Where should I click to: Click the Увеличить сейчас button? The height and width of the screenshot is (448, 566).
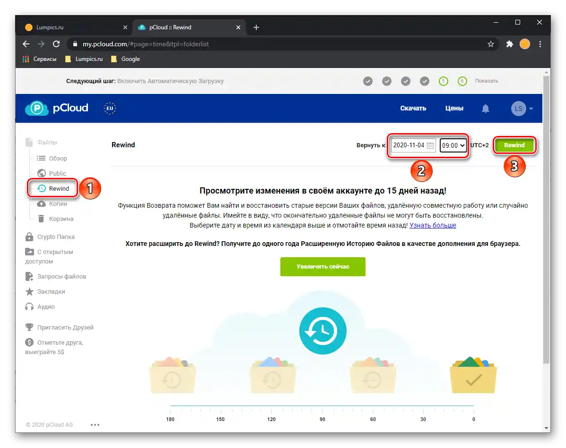322,267
